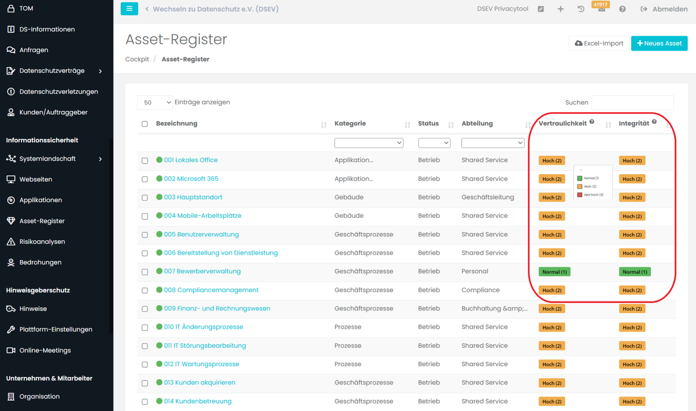Click the edit pencil icon in top bar
The height and width of the screenshot is (411, 696).
[x=540, y=9]
